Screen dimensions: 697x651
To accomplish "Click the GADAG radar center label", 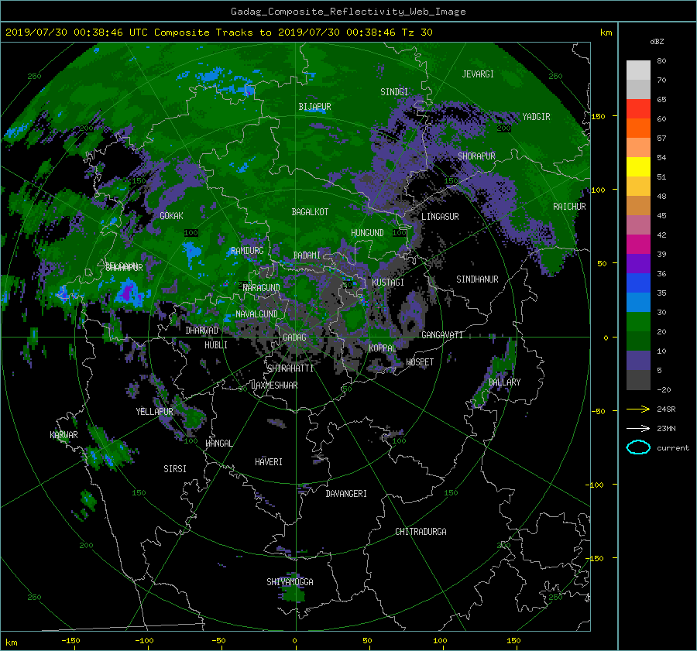I will click(294, 337).
